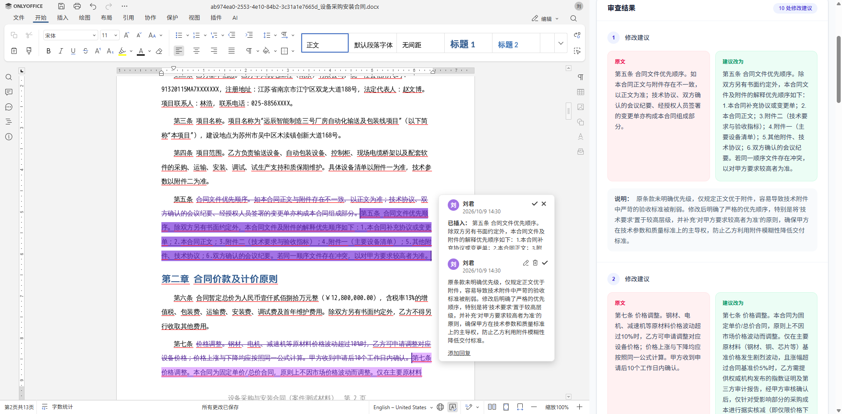Toggle underline formatting
This screenshot has width=842, height=414.
(x=73, y=51)
